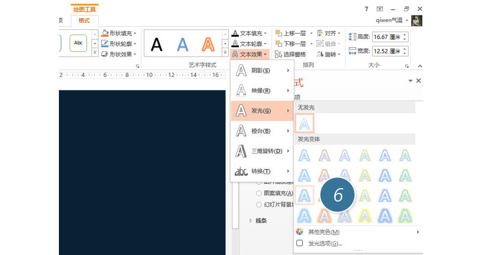Apply orange glow variant in first glow row
The image size is (482, 255).
325,156
